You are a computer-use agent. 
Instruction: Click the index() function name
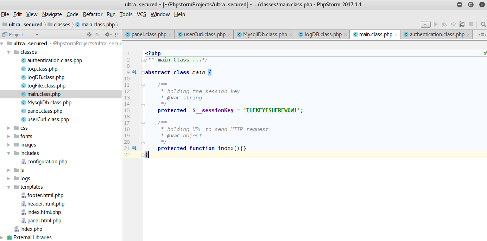pos(226,148)
